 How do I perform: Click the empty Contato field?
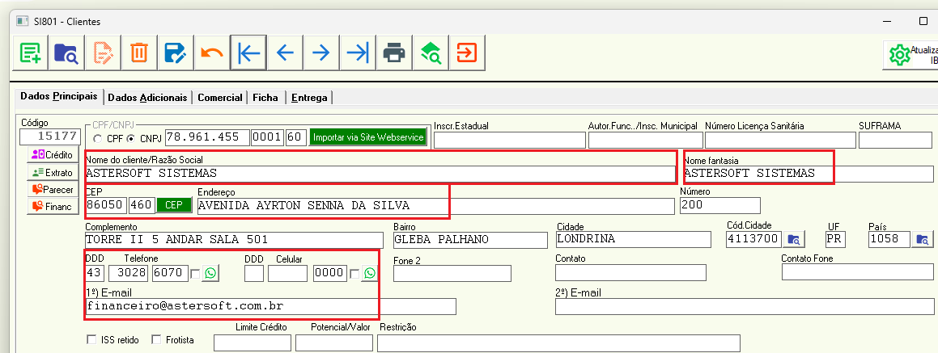[x=630, y=272]
